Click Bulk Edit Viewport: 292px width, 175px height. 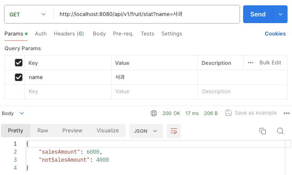click(x=270, y=63)
